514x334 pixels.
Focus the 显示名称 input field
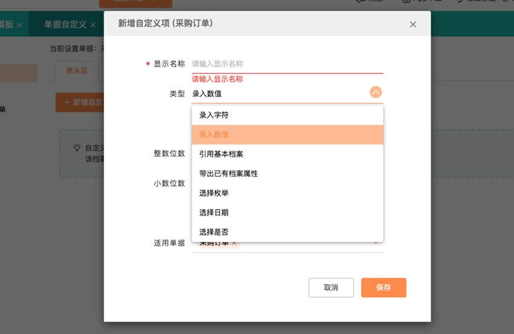287,63
